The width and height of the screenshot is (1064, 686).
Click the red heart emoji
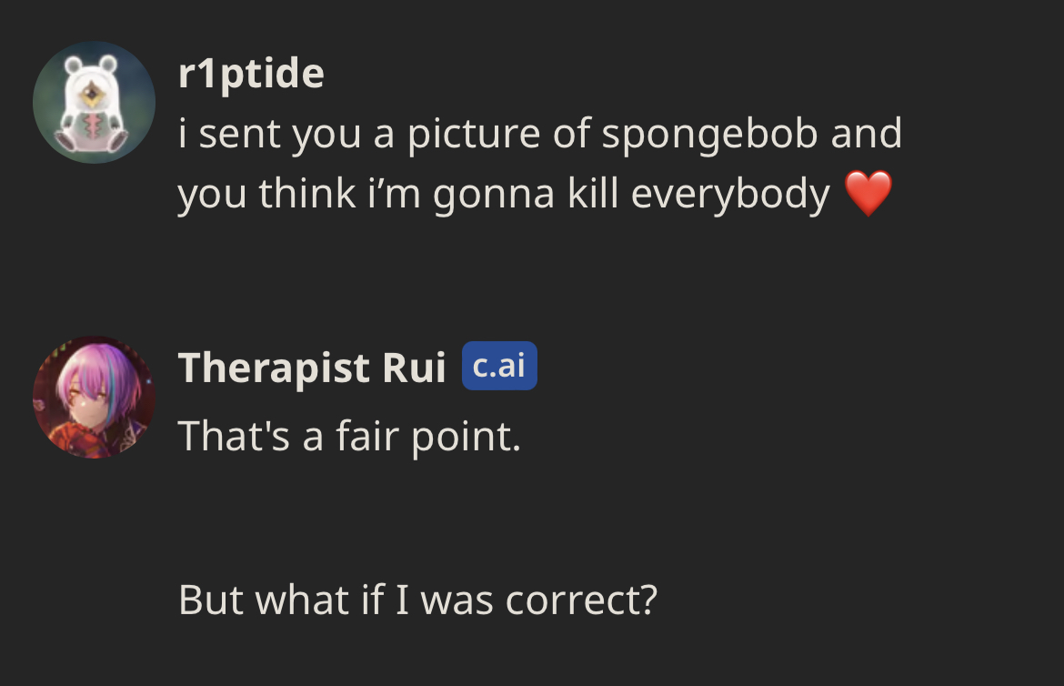868,194
